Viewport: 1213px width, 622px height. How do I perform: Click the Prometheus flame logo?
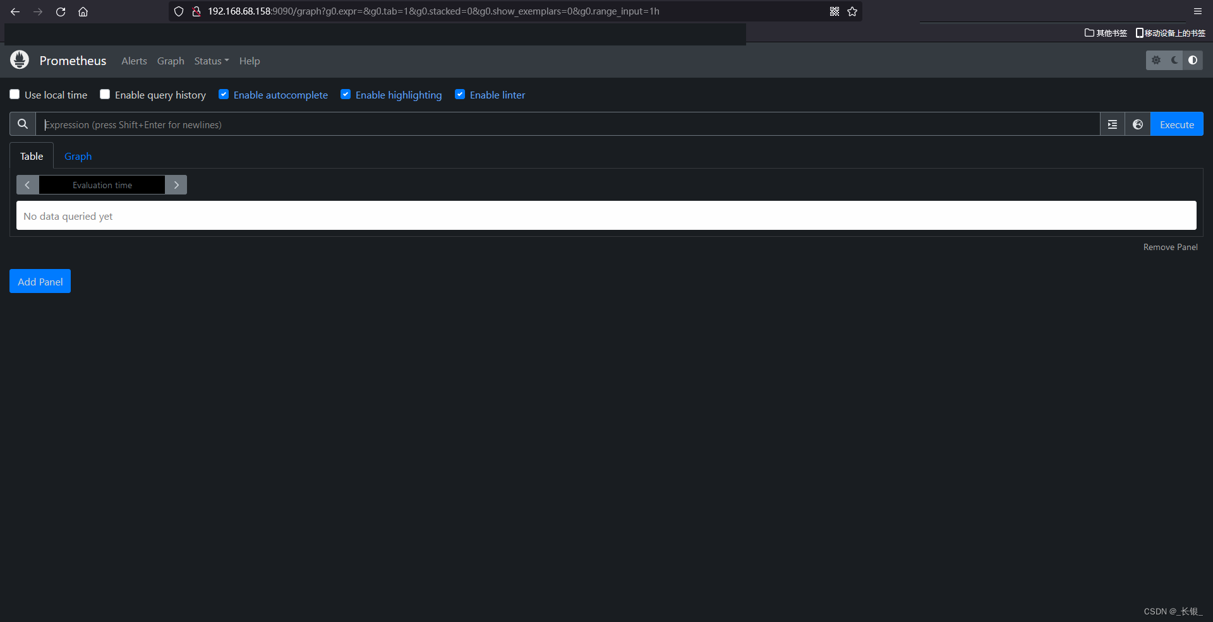20,60
